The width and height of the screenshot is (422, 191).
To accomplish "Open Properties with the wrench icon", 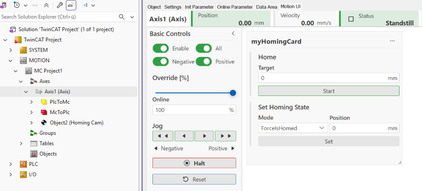I will pyautogui.click(x=61, y=5).
